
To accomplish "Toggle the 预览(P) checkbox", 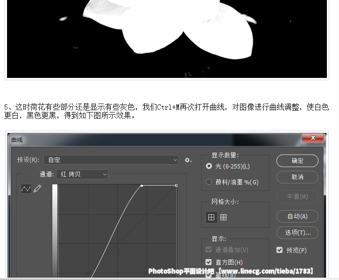I will point(279,250).
